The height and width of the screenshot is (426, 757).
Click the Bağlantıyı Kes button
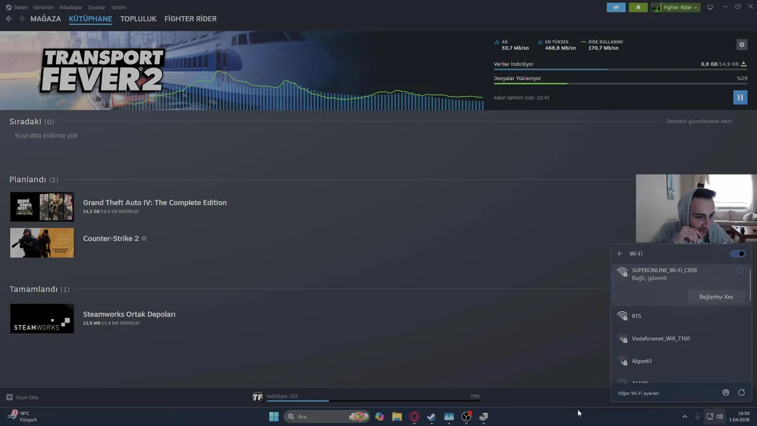pos(716,297)
